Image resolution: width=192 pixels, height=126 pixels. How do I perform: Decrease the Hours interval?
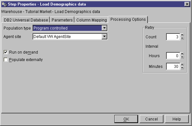(x=182, y=57)
